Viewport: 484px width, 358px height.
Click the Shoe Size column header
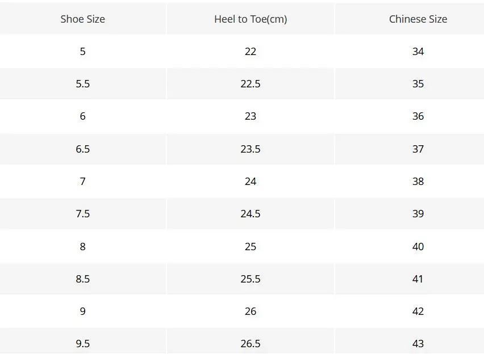pos(83,19)
